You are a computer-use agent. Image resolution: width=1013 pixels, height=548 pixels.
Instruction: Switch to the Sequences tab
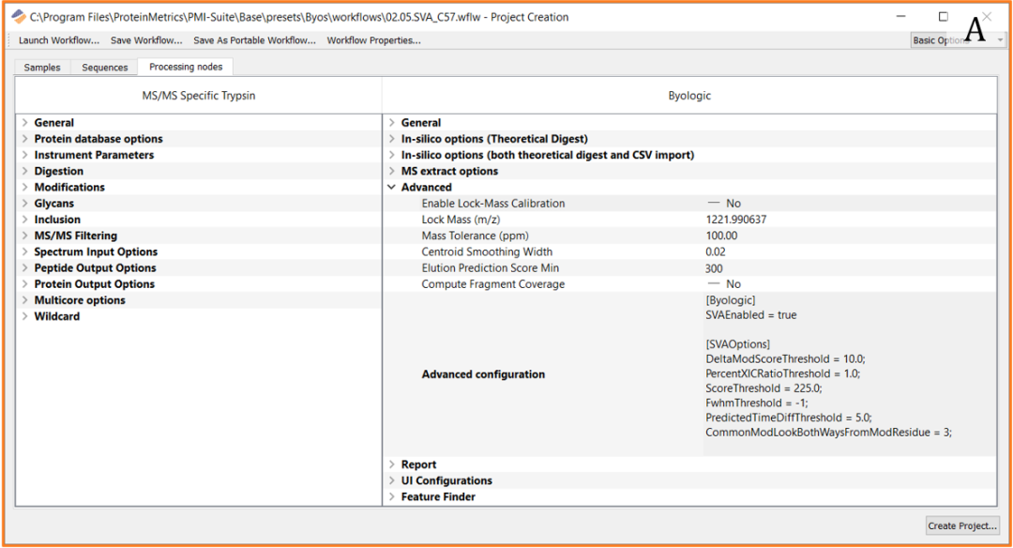pos(104,68)
